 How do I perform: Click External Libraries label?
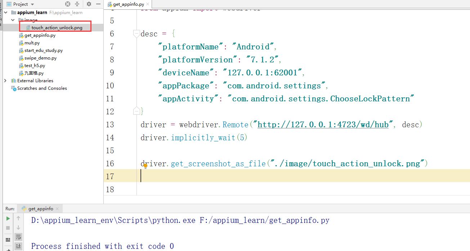pyautogui.click(x=35, y=80)
